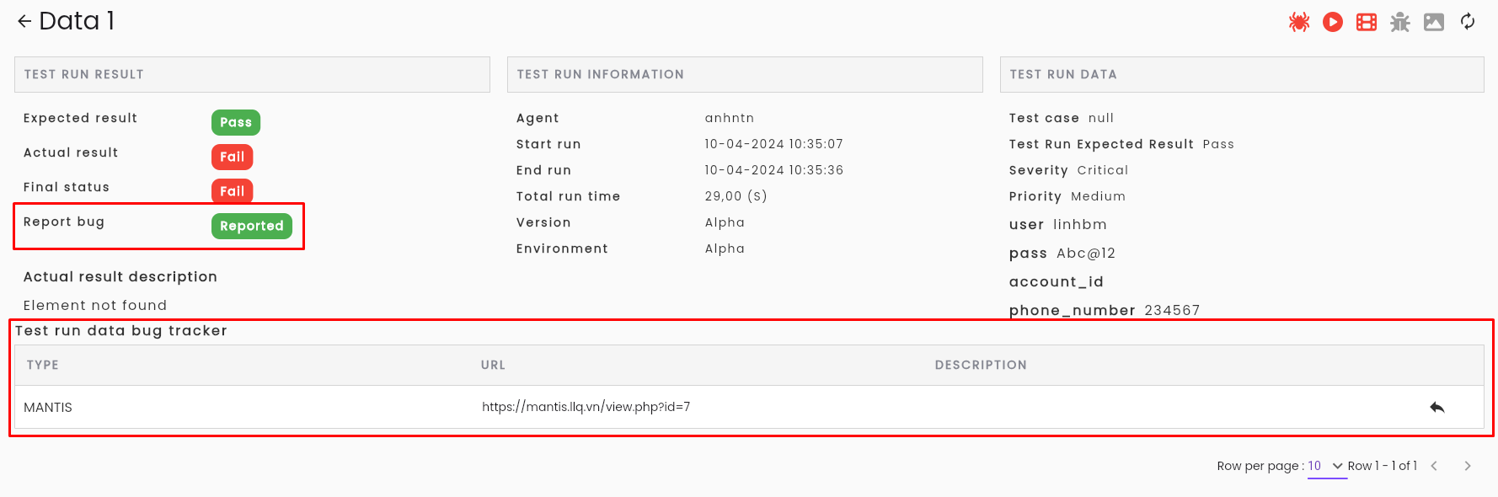The image size is (1498, 497).
Task: Click the 'Element not found' description text
Action: click(95, 305)
